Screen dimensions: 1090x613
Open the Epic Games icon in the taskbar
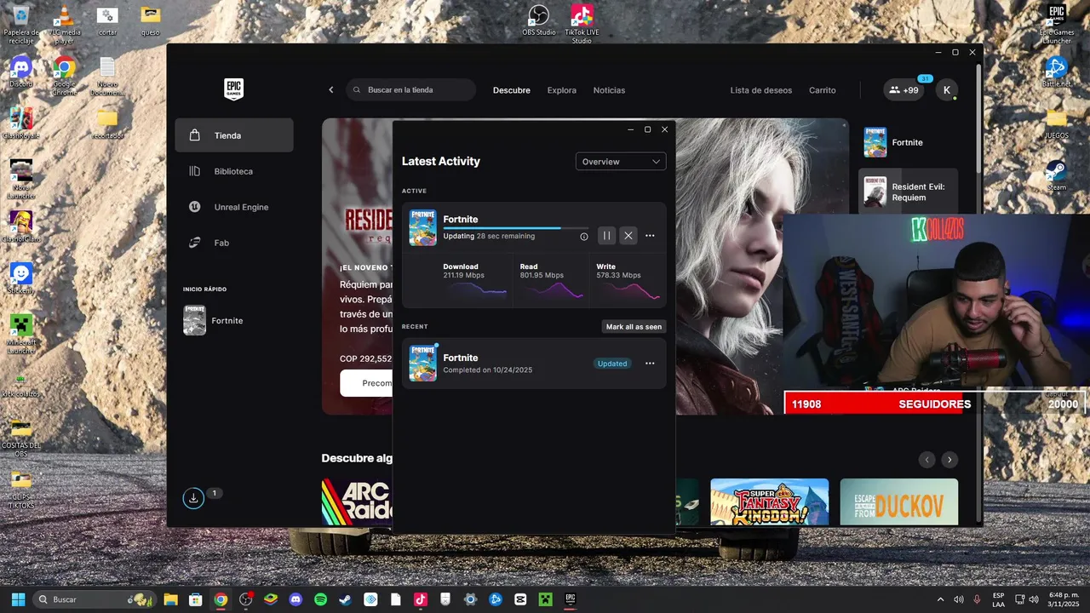571,599
